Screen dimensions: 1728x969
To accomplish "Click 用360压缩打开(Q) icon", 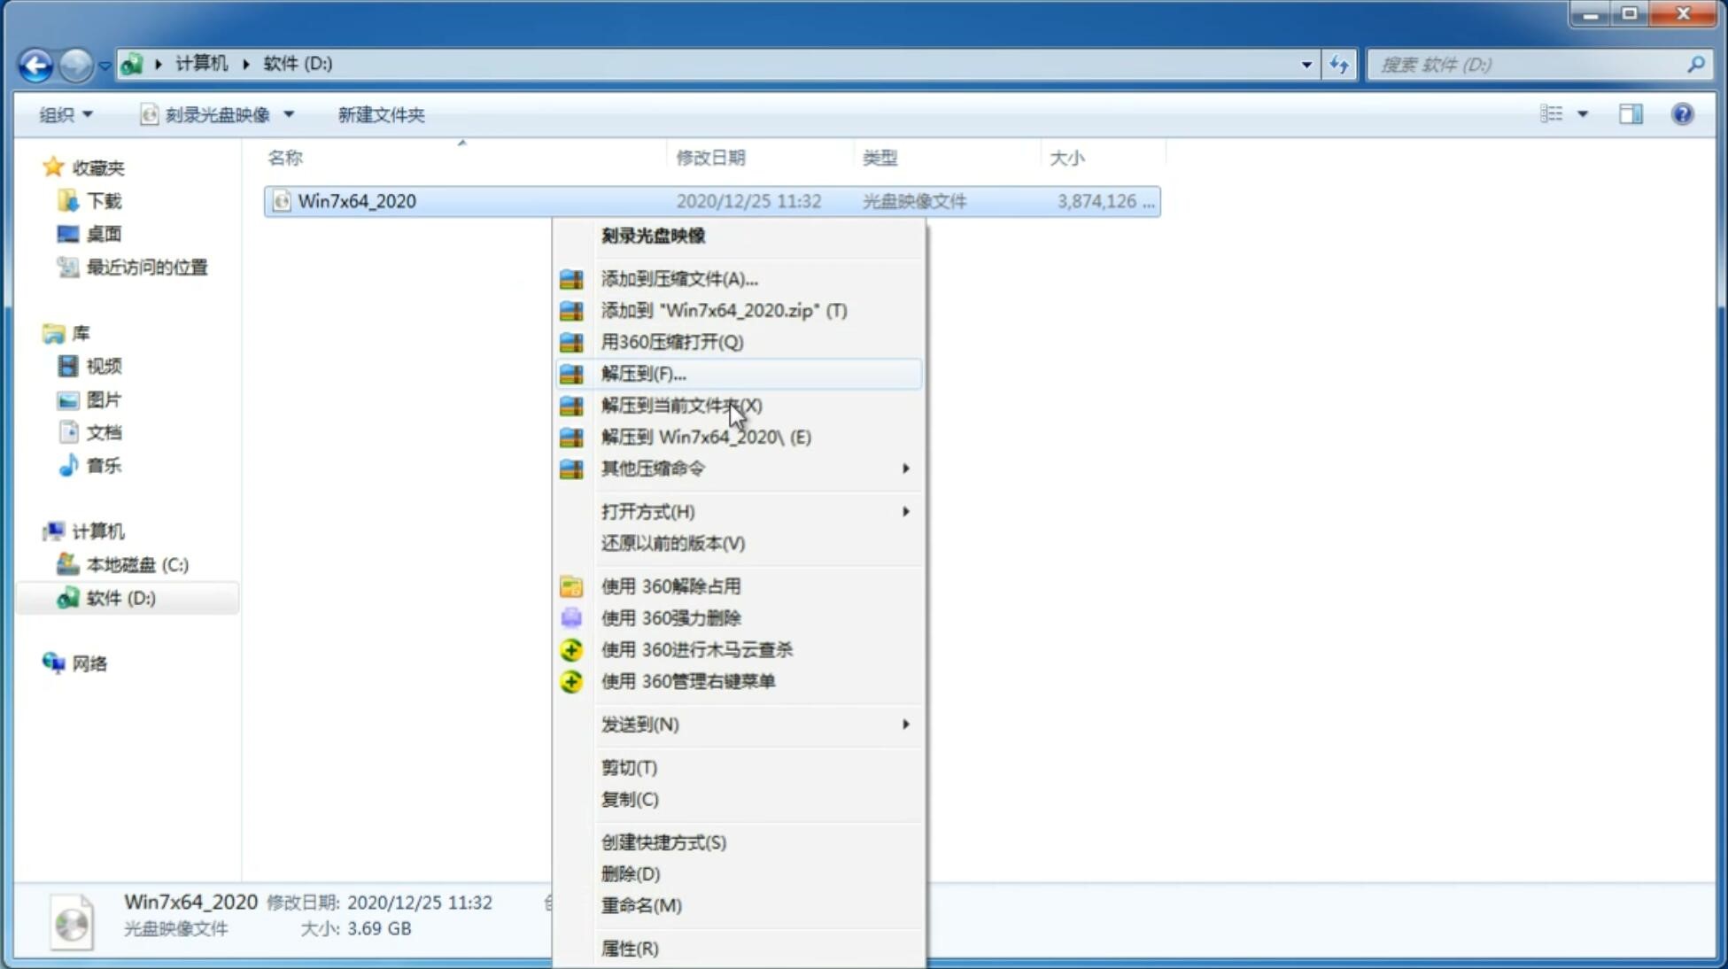I will tap(573, 341).
